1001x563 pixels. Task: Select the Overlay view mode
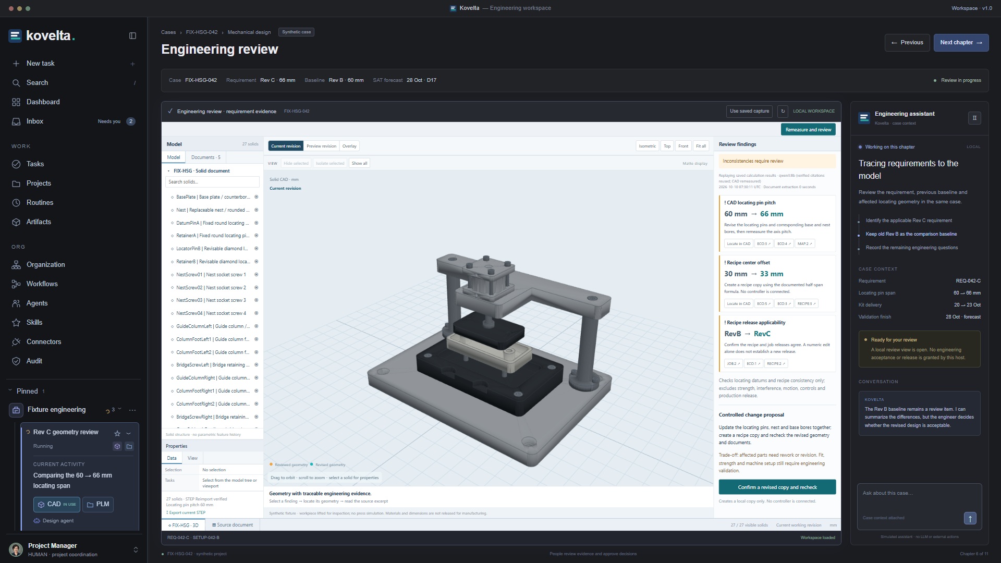pos(349,146)
